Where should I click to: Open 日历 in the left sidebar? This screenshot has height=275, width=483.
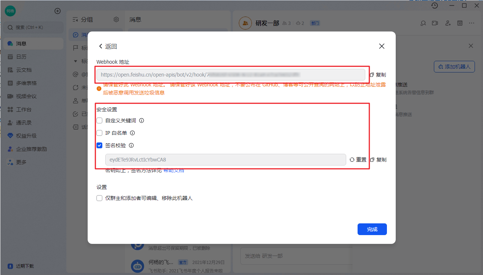(21, 57)
